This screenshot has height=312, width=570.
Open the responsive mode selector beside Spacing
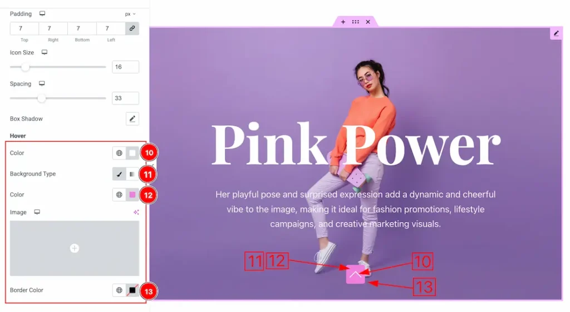[42, 84]
